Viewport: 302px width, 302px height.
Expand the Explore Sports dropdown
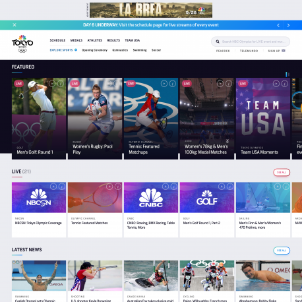pos(63,50)
